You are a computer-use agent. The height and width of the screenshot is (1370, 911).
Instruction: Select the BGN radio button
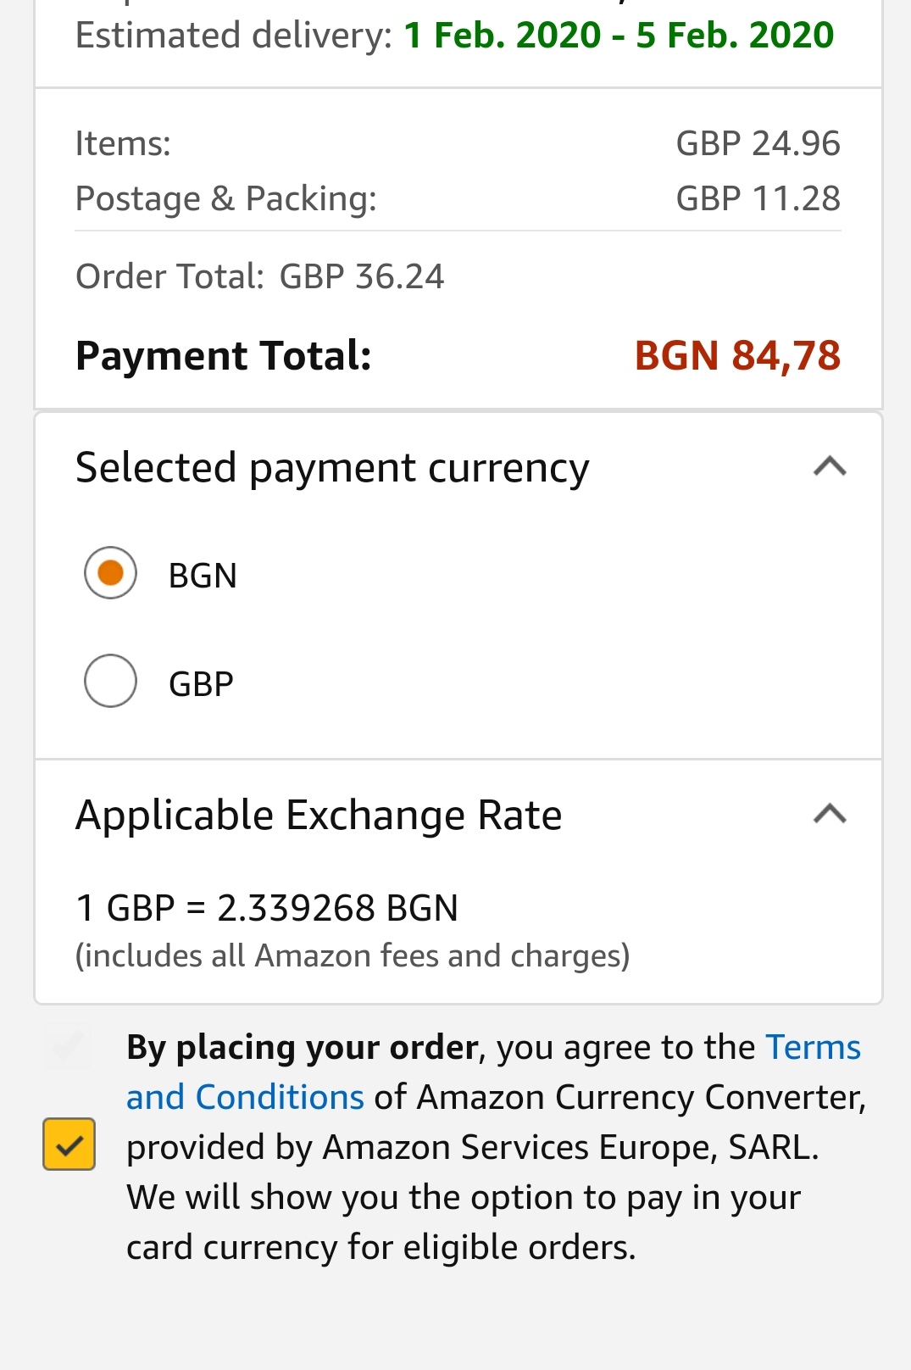(x=110, y=574)
